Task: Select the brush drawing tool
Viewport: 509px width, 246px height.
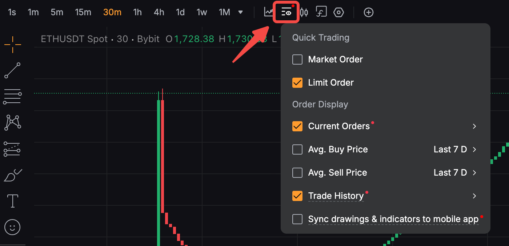Action: (x=13, y=175)
